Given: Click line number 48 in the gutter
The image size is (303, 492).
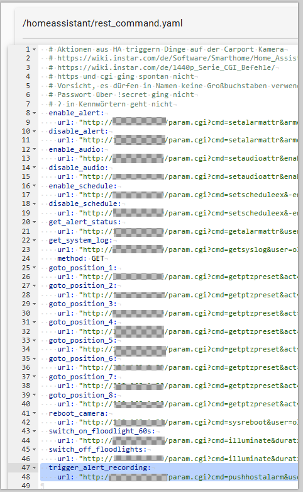Looking at the screenshot, I should click(26, 477).
